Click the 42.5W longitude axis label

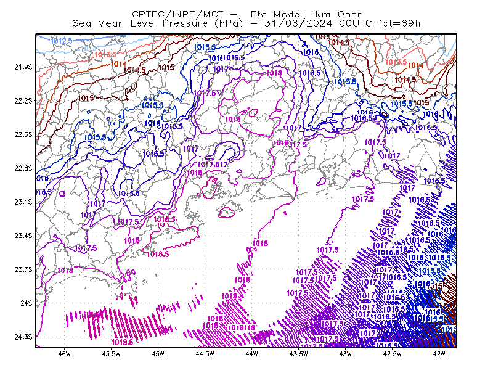(392, 354)
